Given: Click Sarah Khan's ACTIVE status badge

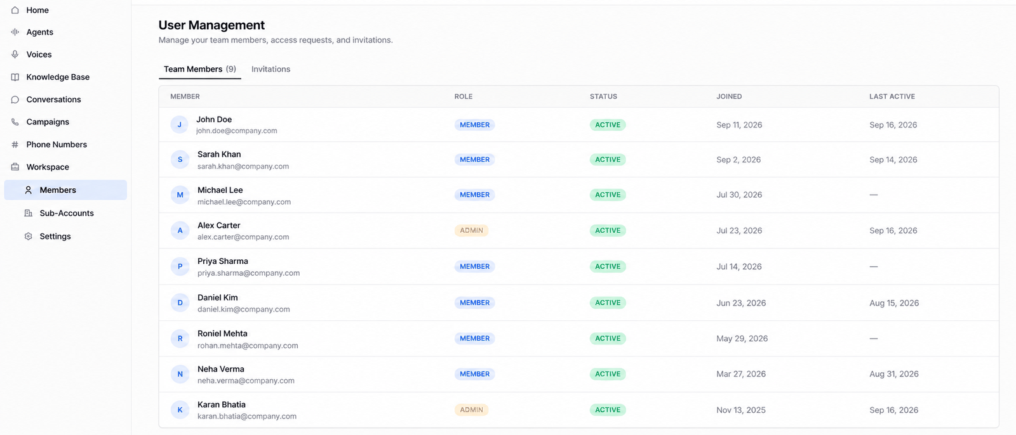Looking at the screenshot, I should 608,159.
